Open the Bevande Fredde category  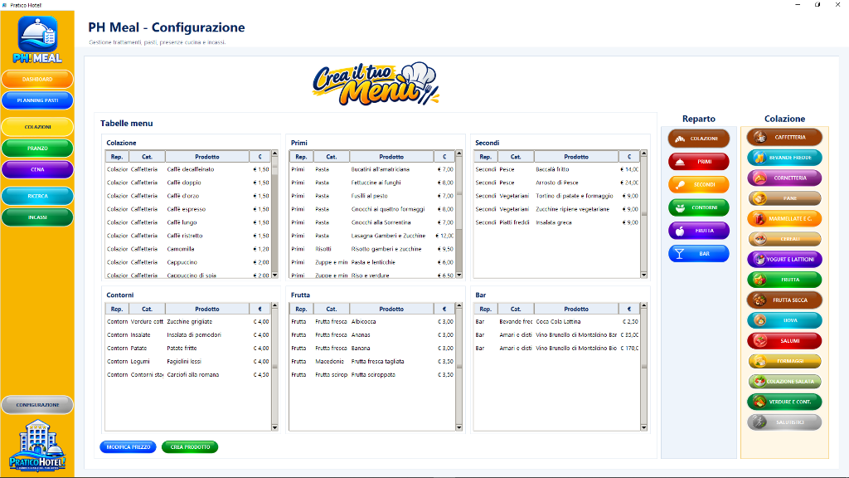(x=784, y=158)
